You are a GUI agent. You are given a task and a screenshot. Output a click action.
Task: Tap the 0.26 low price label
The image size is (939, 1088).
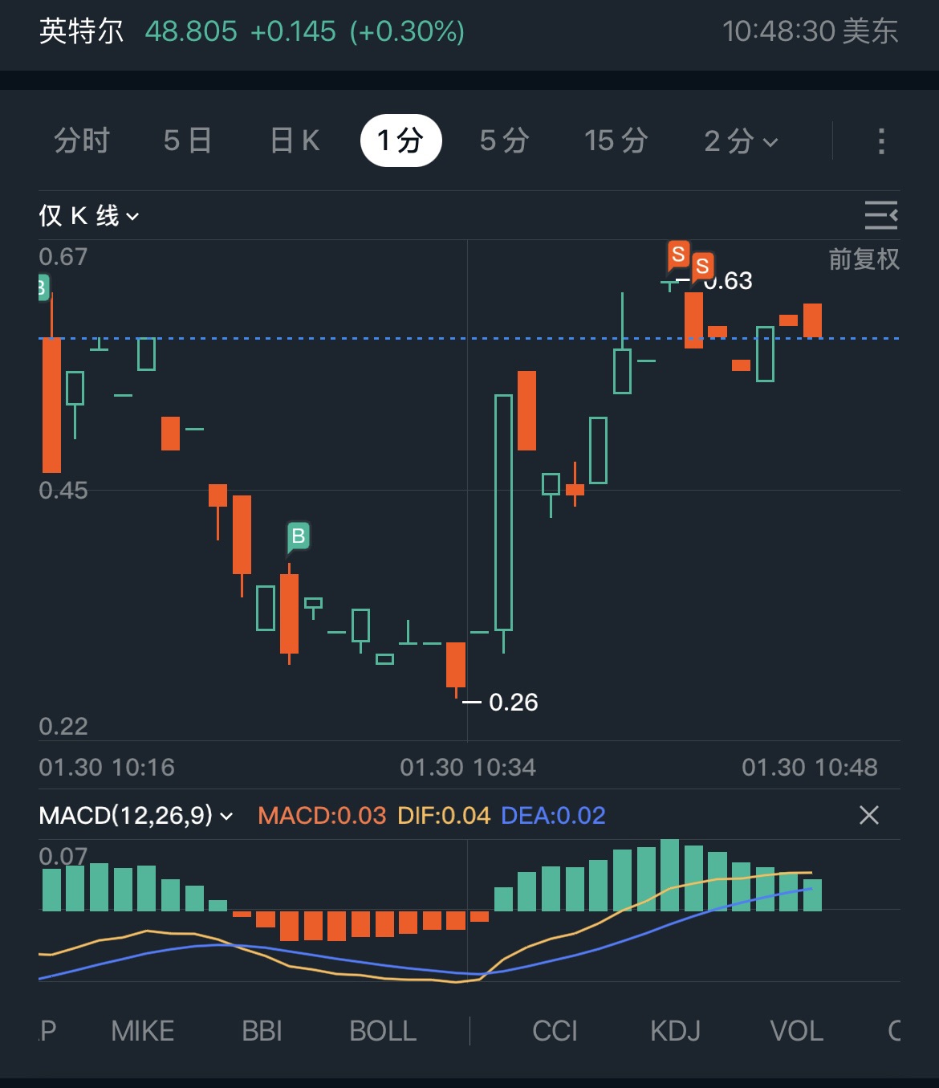513,703
